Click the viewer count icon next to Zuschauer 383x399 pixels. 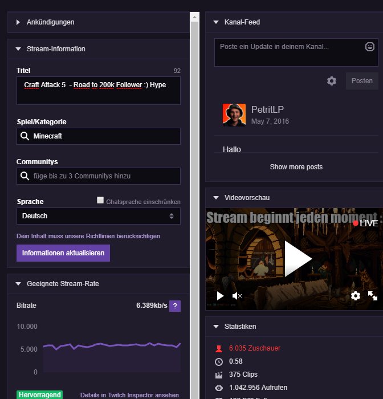click(x=219, y=349)
